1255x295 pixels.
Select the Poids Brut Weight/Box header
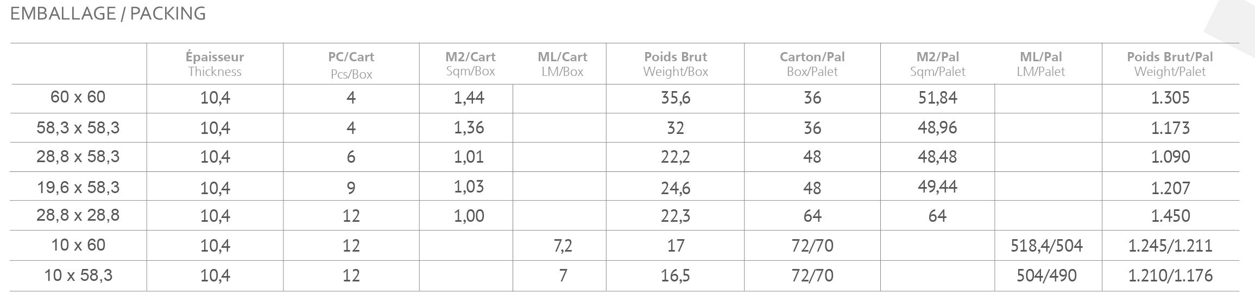(676, 64)
